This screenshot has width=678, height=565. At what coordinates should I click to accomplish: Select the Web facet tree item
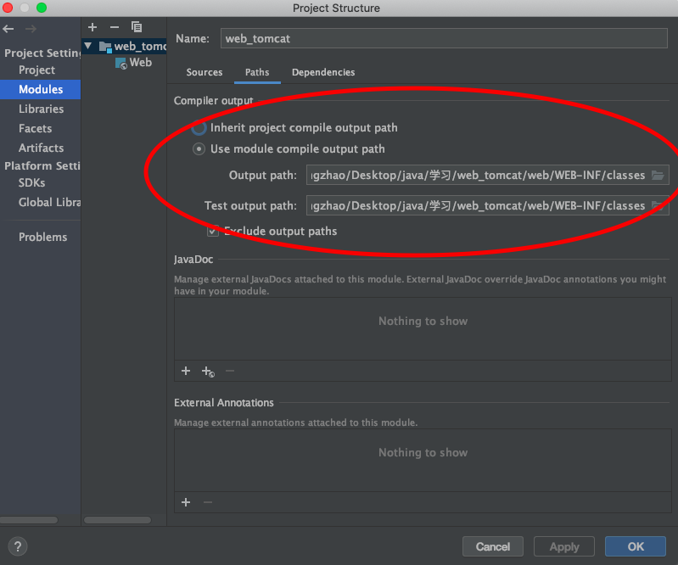[x=134, y=63]
